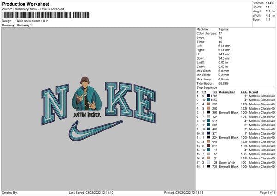
Task: Click the stitch count 4706 in row 1
Action: 214,96
